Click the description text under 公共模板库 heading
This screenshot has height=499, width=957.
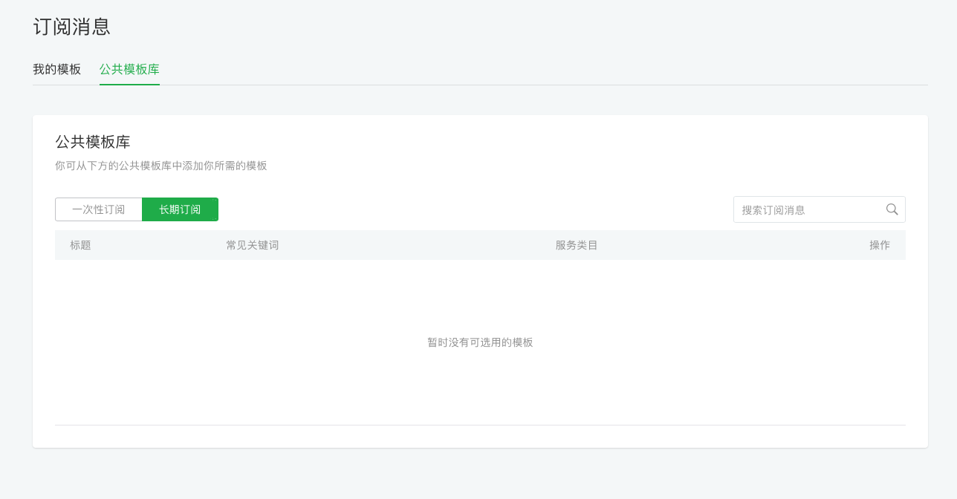pos(161,166)
